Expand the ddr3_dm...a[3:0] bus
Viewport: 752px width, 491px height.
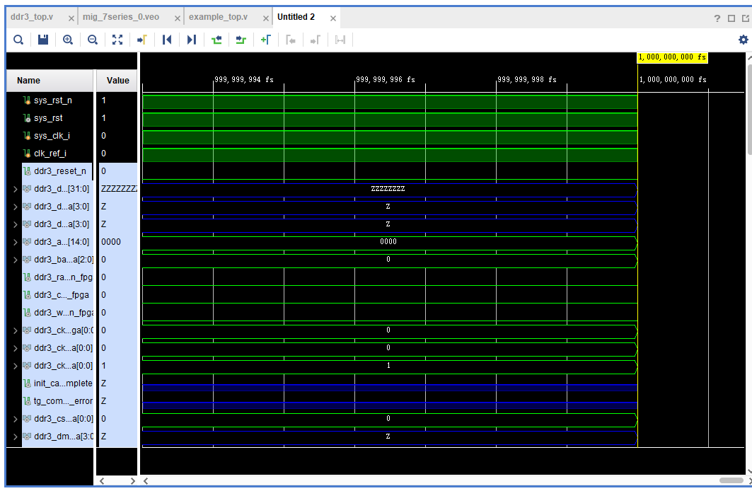click(x=16, y=437)
